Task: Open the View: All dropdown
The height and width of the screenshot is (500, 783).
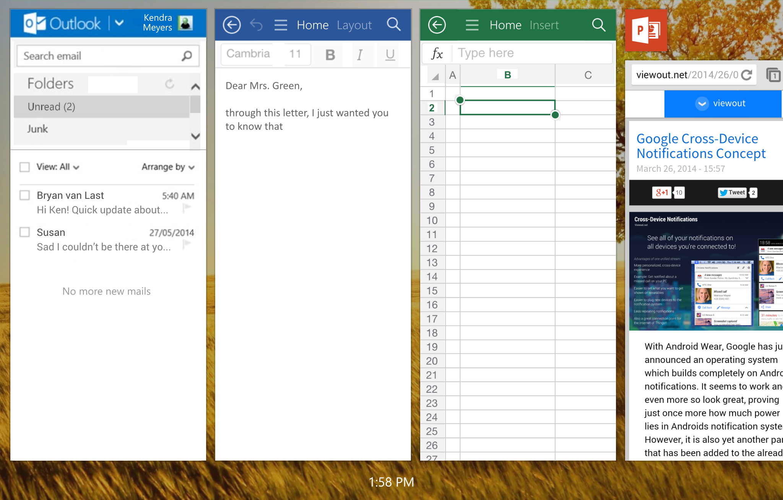Action: tap(58, 167)
